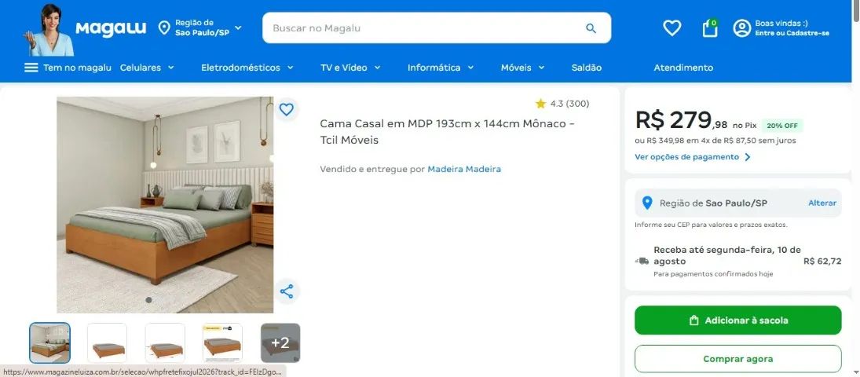The height and width of the screenshot is (377, 860).
Task: Open the hamburger menu icon
Action: 31,68
